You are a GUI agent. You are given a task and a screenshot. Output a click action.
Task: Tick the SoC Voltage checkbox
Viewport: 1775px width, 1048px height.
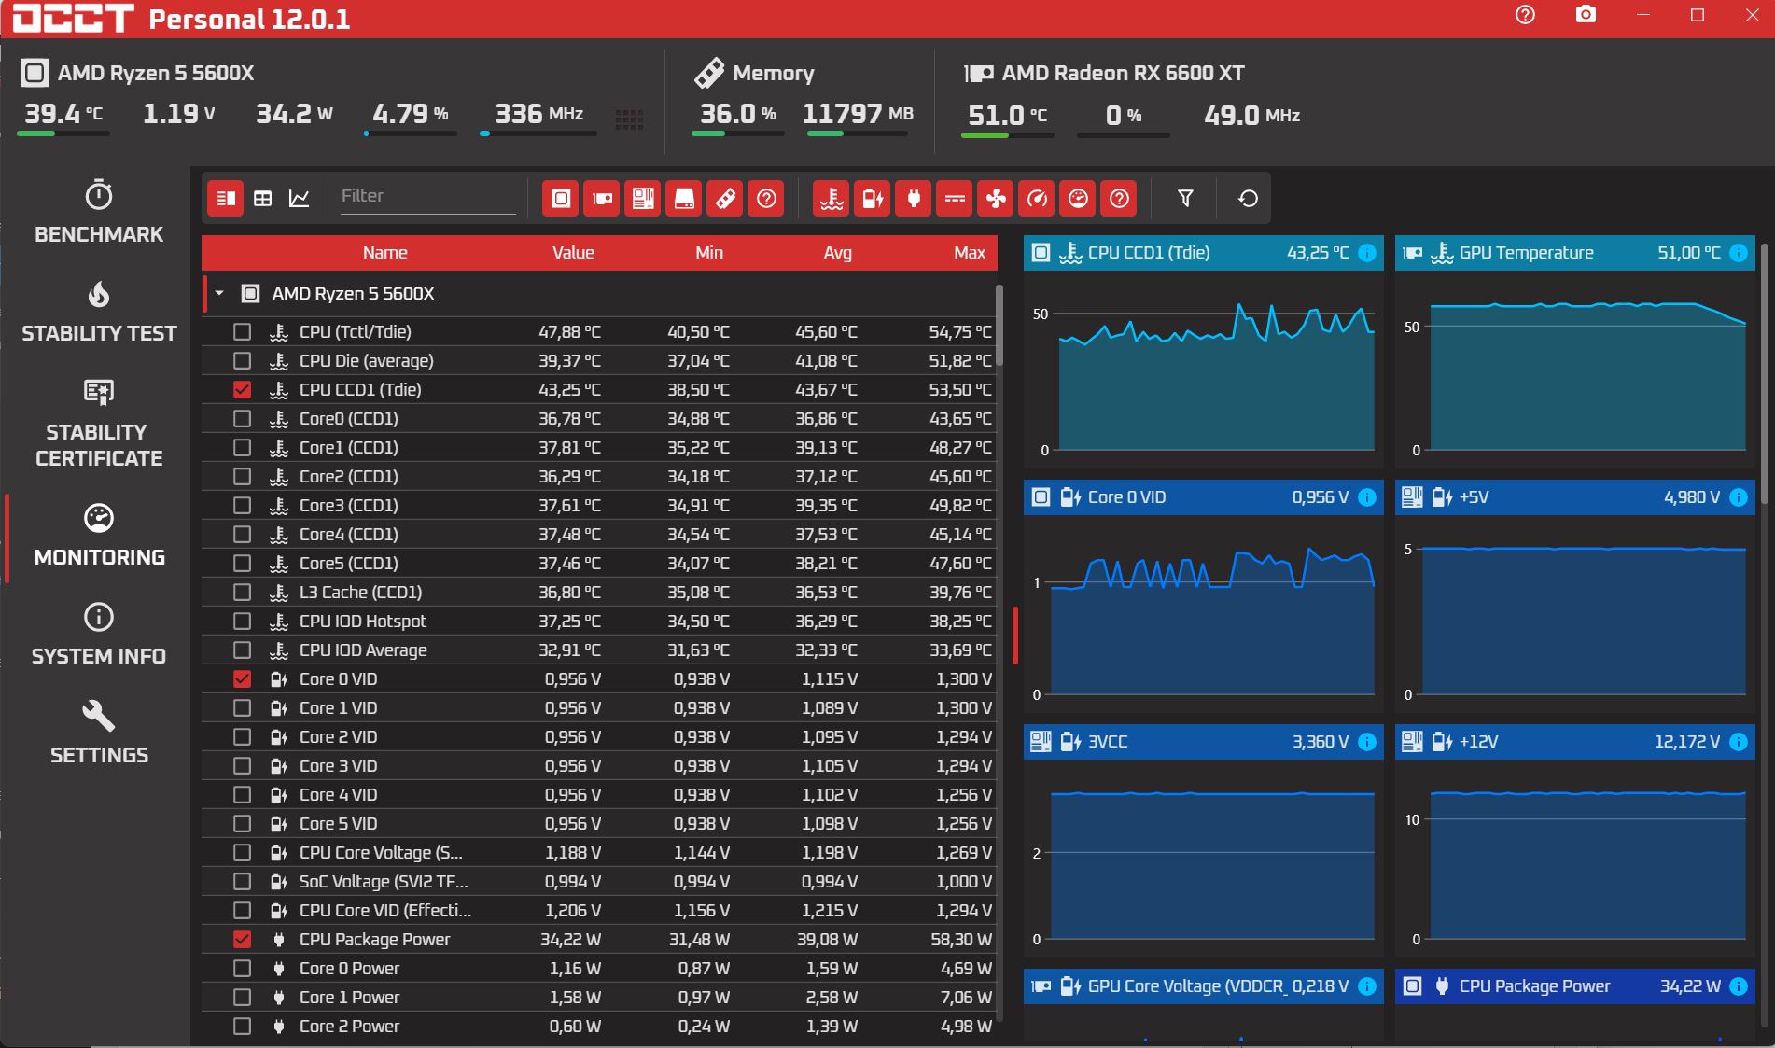click(243, 881)
